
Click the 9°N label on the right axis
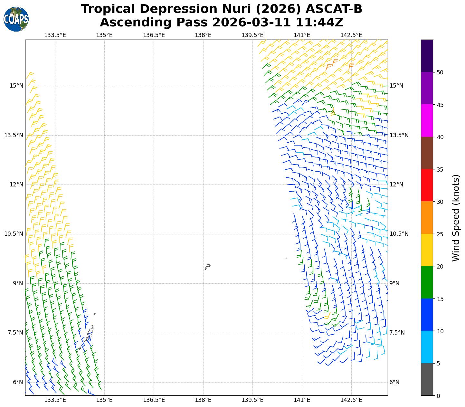(394, 283)
